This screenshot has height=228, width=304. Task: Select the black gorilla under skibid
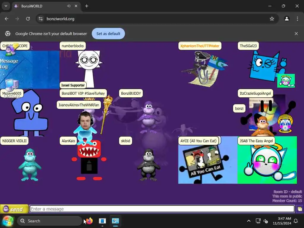[x=149, y=165]
